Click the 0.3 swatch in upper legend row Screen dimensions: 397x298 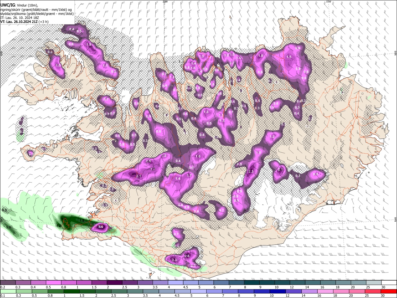(23, 283)
